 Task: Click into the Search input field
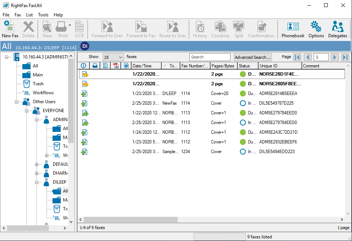coord(210,57)
